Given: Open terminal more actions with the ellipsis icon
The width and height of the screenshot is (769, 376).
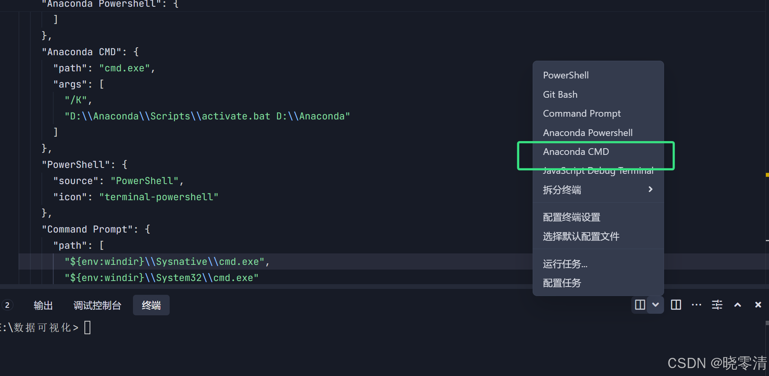Looking at the screenshot, I should point(696,305).
